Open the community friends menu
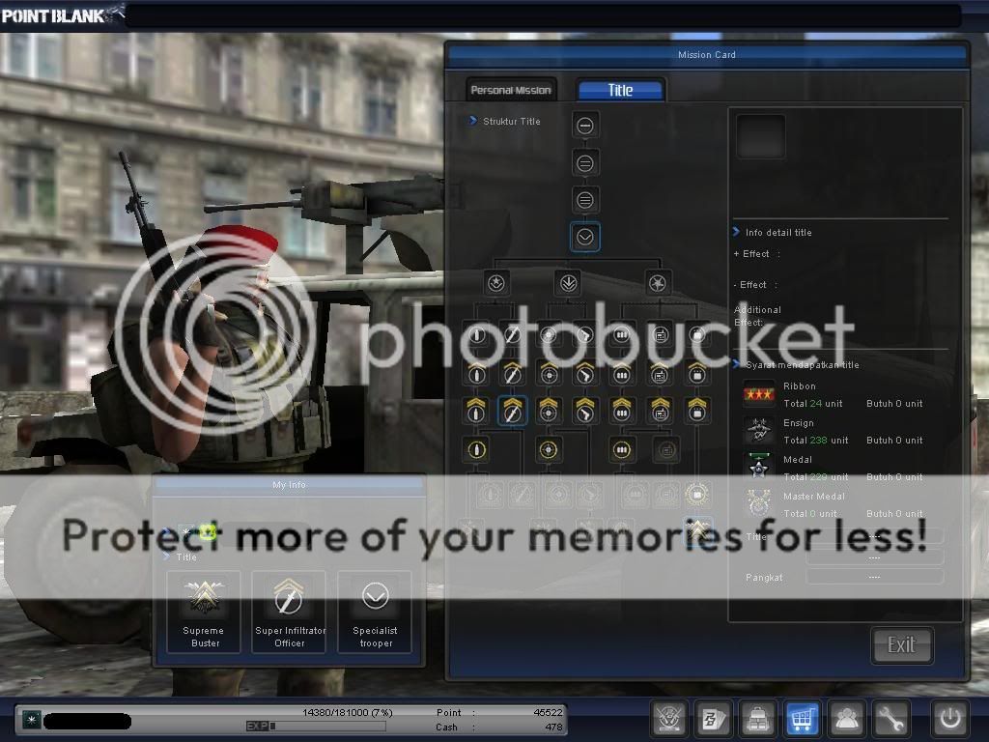Viewport: 989px width, 742px height. pyautogui.click(x=846, y=718)
